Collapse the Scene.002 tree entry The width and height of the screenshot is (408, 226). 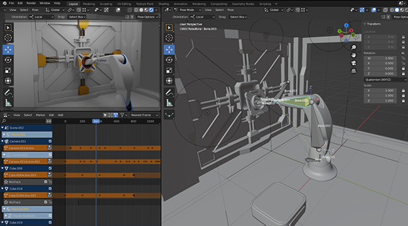[3, 128]
